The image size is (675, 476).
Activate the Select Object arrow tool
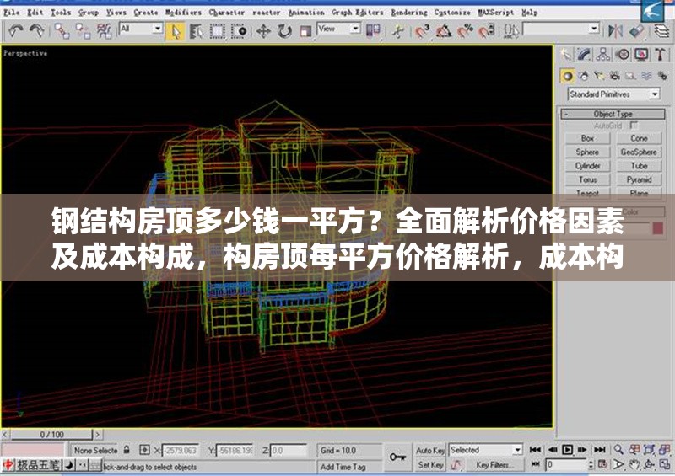pos(175,31)
